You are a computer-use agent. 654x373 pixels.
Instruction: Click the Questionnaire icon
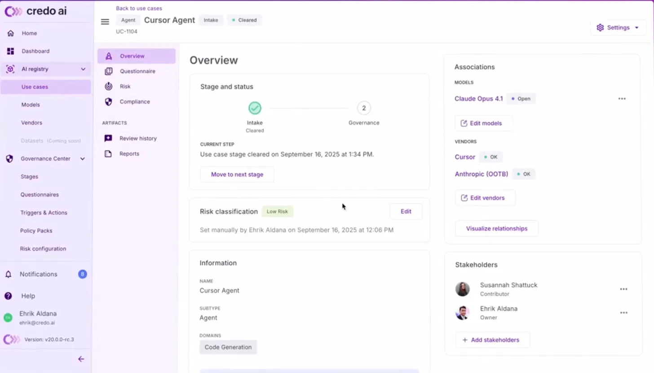(x=108, y=71)
